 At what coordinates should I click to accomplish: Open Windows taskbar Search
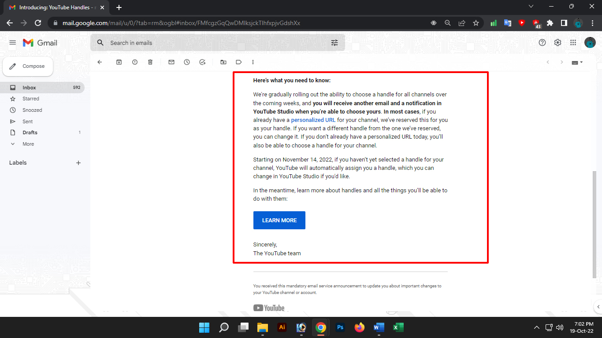coord(224,327)
